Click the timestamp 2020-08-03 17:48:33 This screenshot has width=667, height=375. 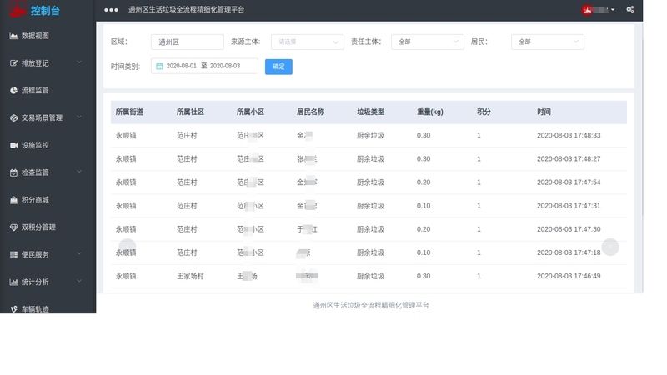pos(569,136)
